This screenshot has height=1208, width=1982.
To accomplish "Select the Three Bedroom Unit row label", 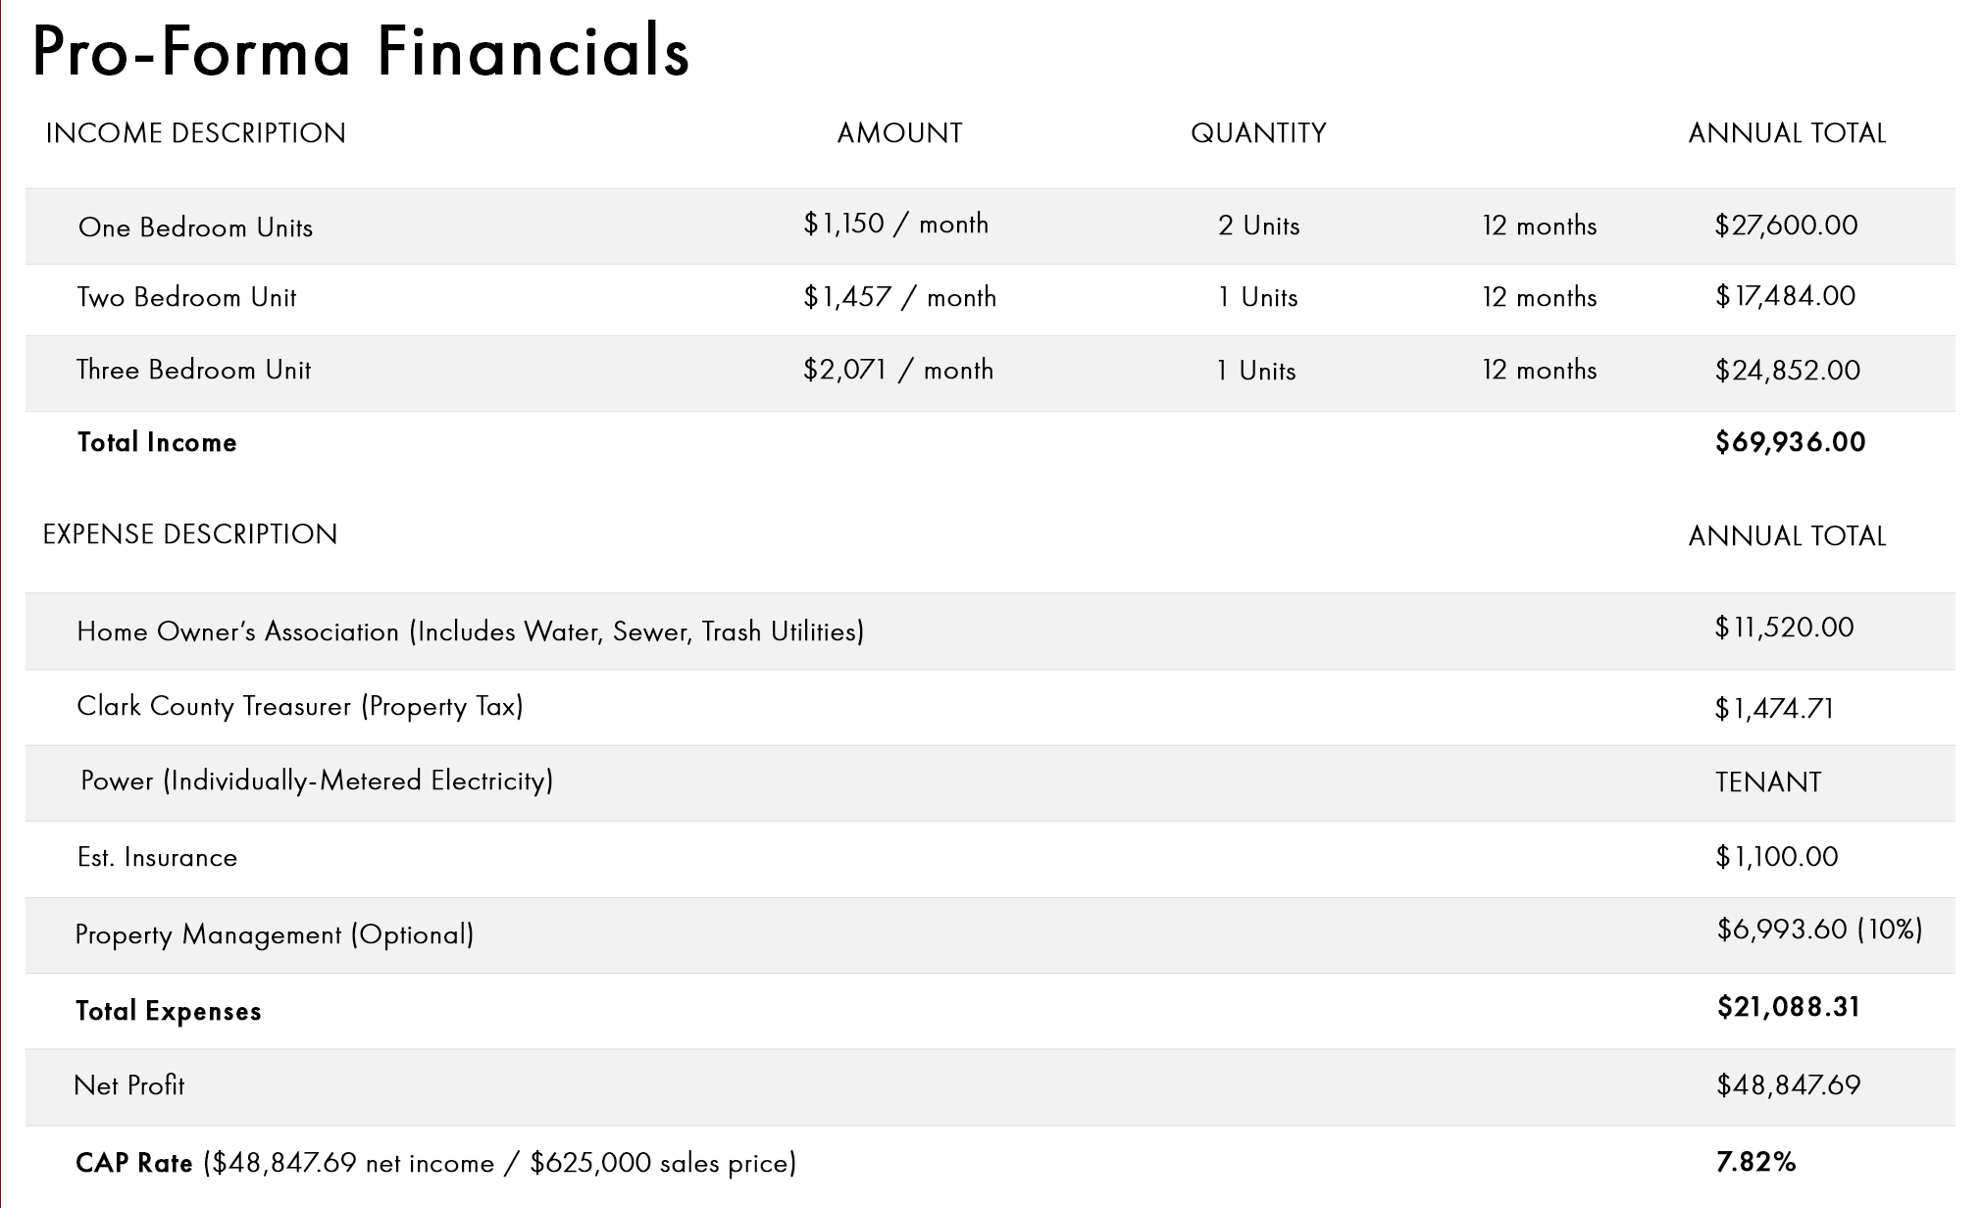I will 193,370.
